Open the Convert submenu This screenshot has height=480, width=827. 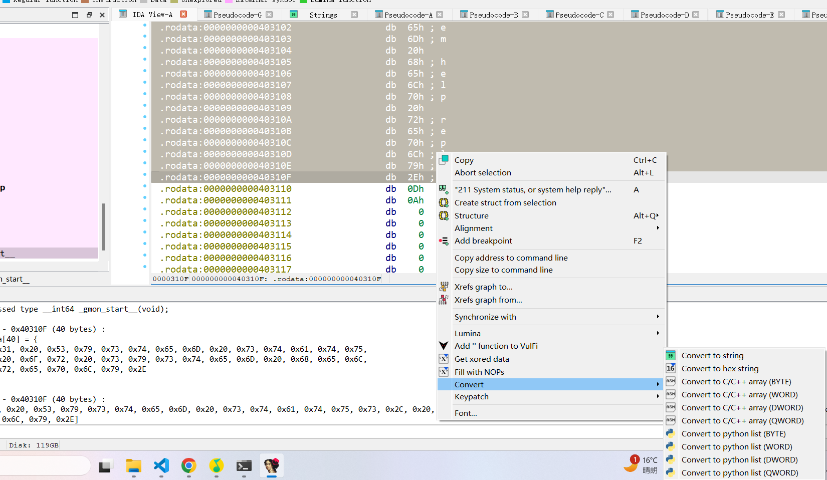pos(551,384)
